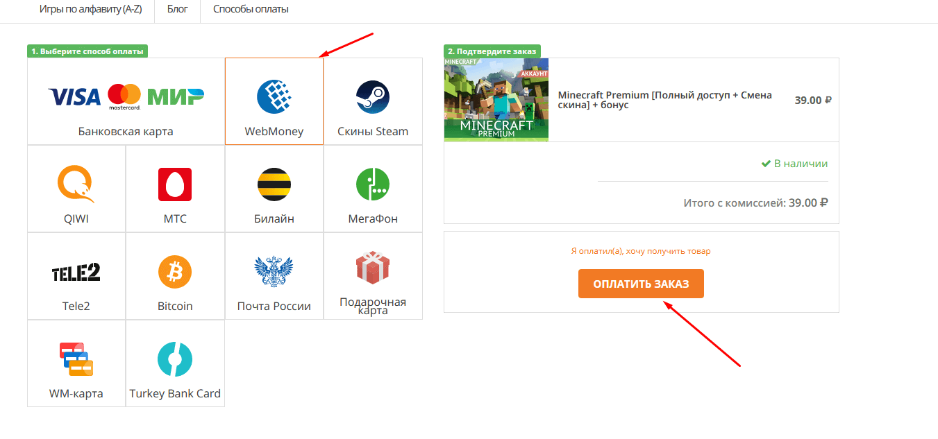Choose Beeline striped logo

pos(274,184)
